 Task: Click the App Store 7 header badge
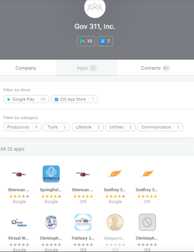click(105, 41)
